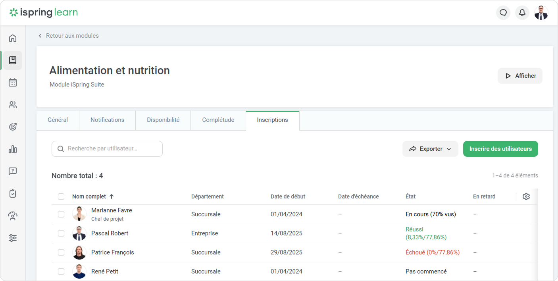The width and height of the screenshot is (558, 281).
Task: Open the users icon in sidebar
Action: (13, 105)
